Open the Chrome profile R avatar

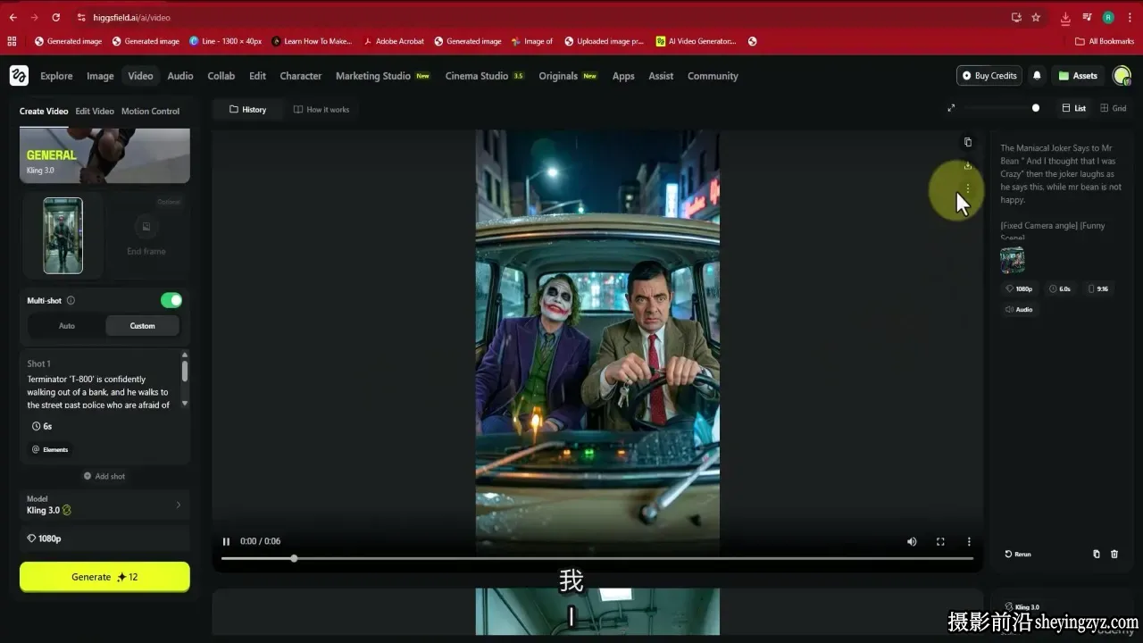click(x=1108, y=17)
